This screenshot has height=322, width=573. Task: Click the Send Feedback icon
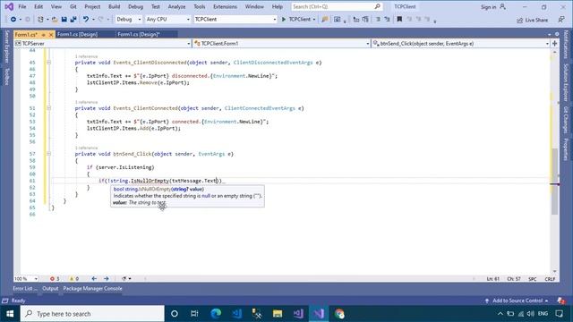tap(561, 20)
